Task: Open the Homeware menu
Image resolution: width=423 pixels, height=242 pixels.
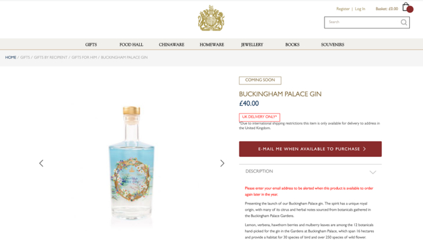Action: (211, 45)
